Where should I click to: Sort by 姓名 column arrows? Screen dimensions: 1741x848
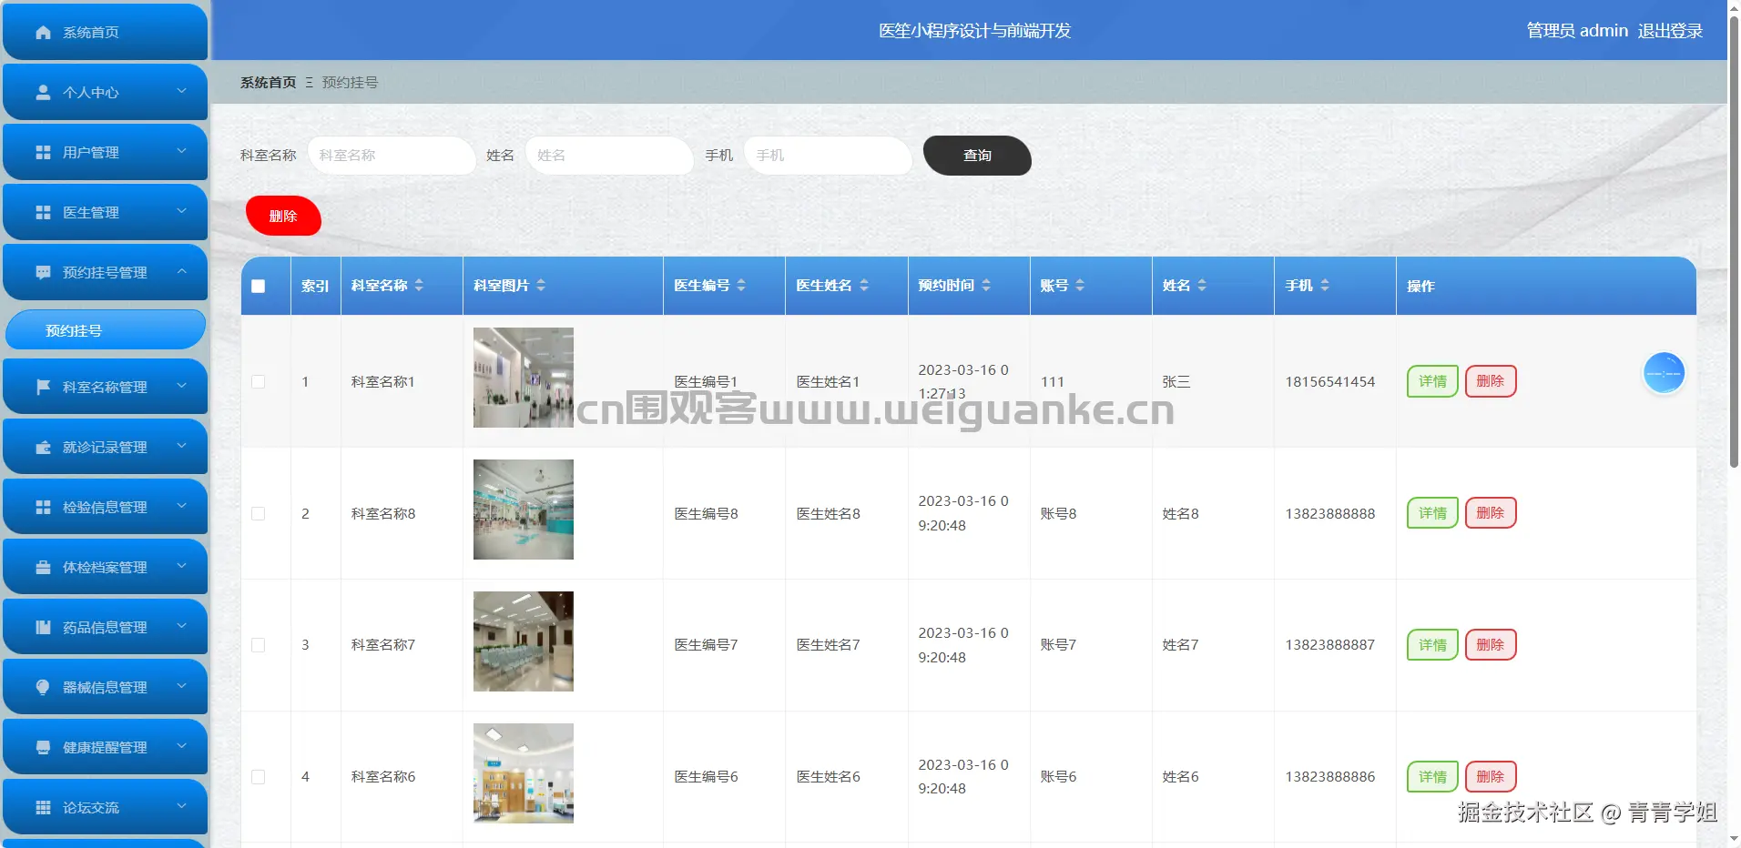click(x=1202, y=285)
